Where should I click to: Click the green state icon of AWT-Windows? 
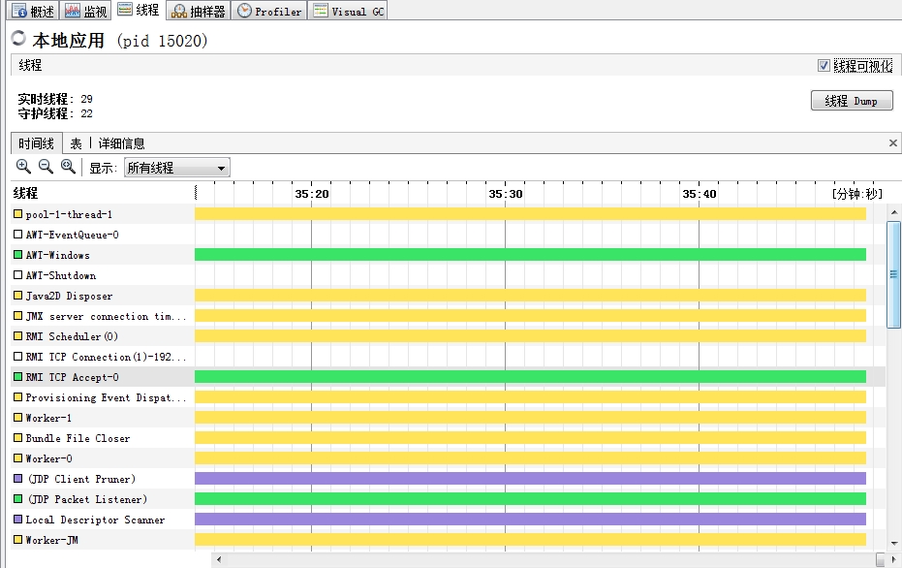click(x=17, y=254)
